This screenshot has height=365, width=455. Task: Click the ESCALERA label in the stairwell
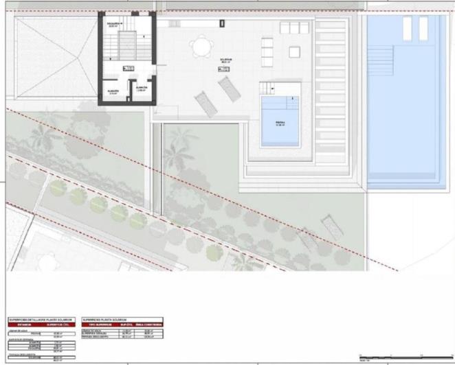(114, 23)
